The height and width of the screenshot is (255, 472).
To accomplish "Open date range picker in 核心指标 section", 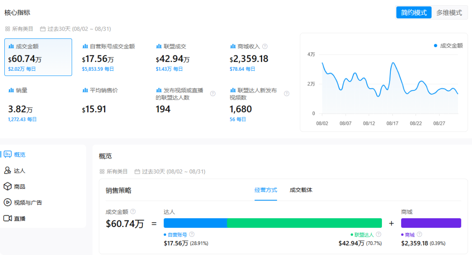I will (x=76, y=29).
